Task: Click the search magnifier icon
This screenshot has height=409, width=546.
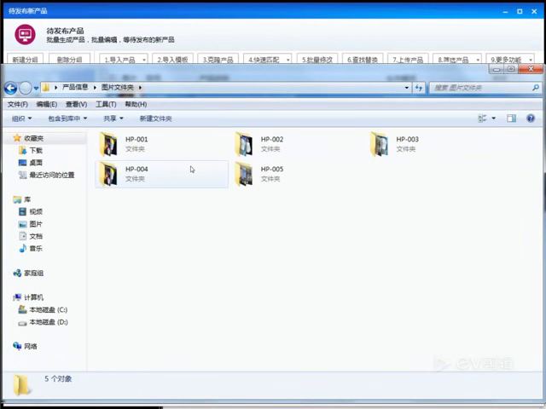Action: [536, 88]
